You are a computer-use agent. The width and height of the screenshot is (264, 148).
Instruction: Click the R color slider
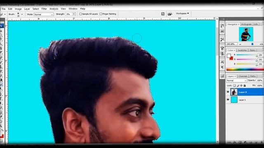pyautogui.click(x=247, y=55)
